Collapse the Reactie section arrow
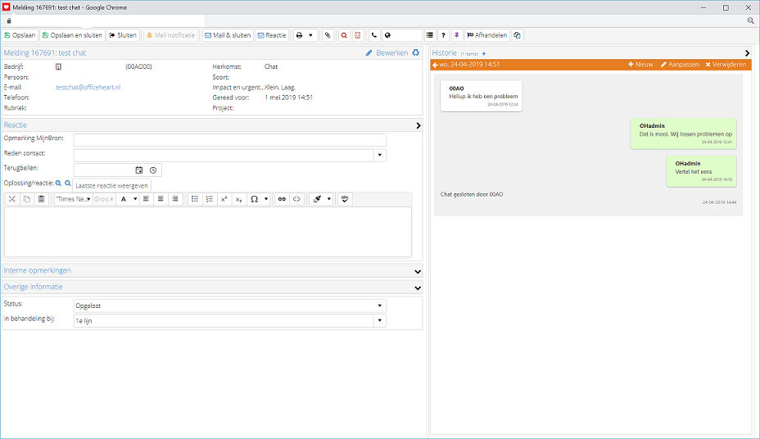760x439 pixels. coord(418,125)
